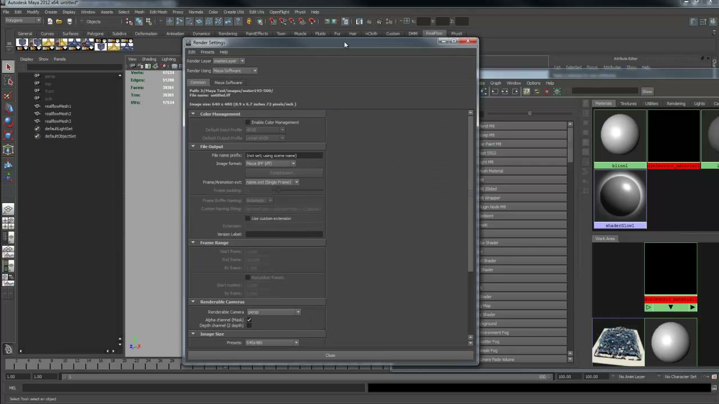719x404 pixels.
Task: Click the defaultLightSet icon in outliner
Action: pos(37,128)
